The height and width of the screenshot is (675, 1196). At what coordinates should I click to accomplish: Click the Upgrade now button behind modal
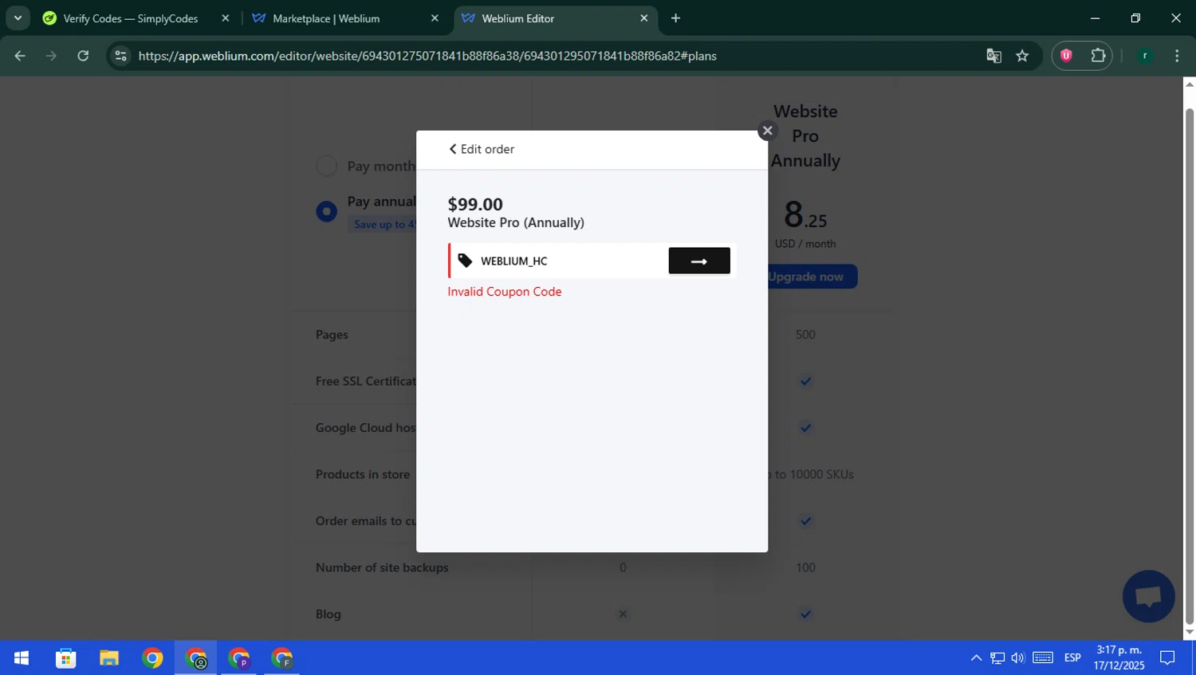812,277
